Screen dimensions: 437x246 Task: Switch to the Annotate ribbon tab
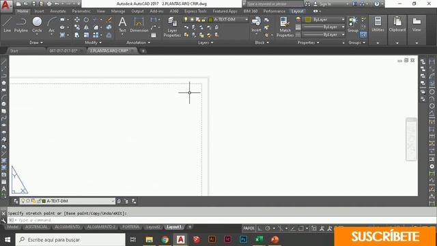57,11
